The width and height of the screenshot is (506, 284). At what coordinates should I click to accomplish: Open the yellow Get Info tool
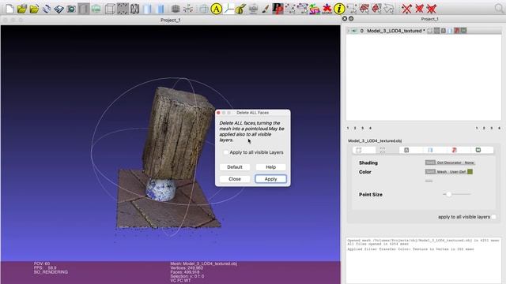(x=339, y=9)
